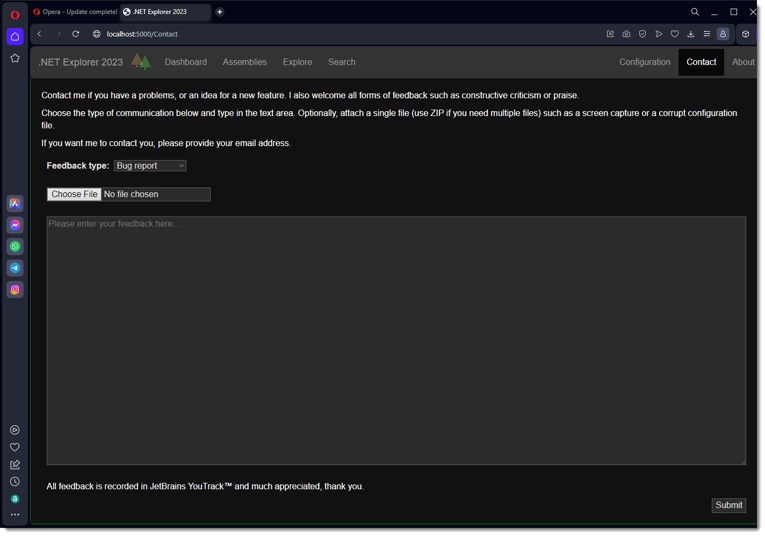Open the profile account icon
This screenshot has width=765, height=536.
click(x=723, y=34)
